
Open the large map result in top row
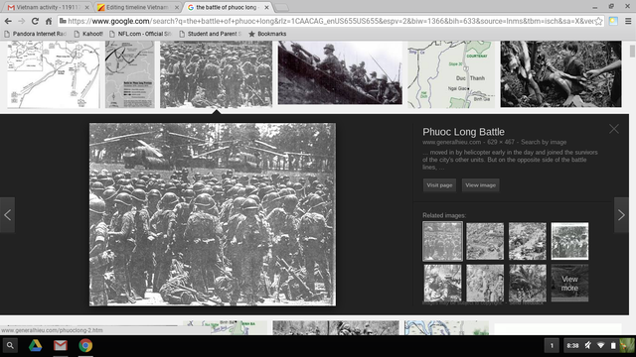point(53,74)
